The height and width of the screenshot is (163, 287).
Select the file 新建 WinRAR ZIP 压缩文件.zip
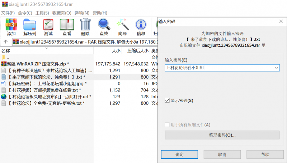(x=38, y=64)
